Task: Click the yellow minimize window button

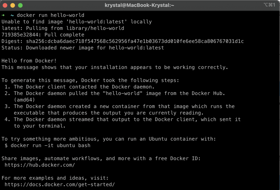Action: point(13,5)
